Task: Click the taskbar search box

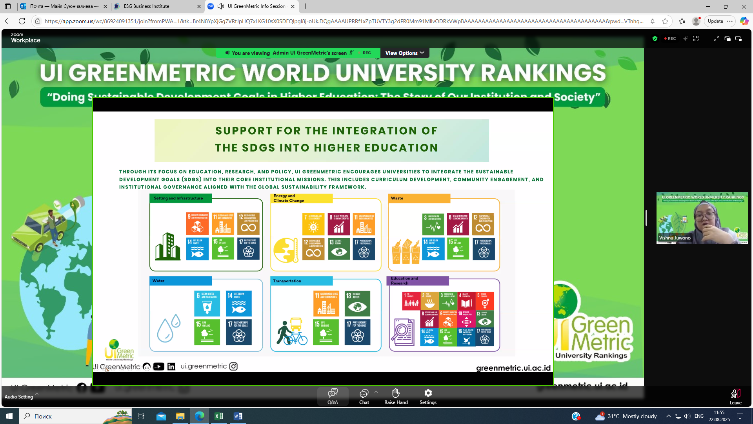Action: (75, 416)
